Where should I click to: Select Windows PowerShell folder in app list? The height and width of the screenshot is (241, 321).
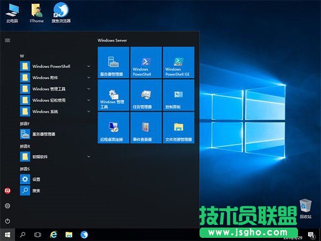pyautogui.click(x=56, y=66)
